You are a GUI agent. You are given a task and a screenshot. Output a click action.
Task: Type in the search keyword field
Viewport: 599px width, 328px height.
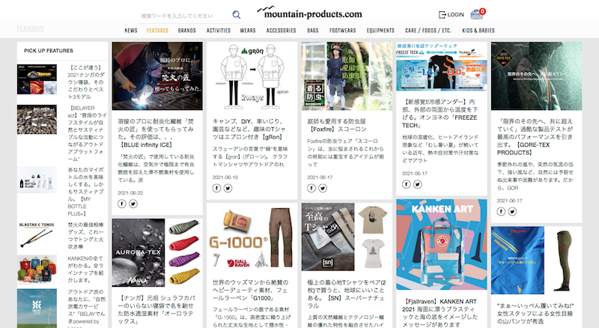pyautogui.click(x=183, y=15)
